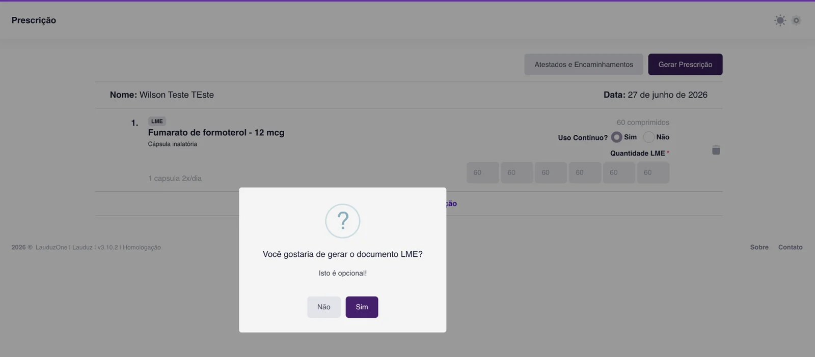Viewport: 815px width, 357px height.
Task: Open the Sobre footer link
Action: point(759,247)
